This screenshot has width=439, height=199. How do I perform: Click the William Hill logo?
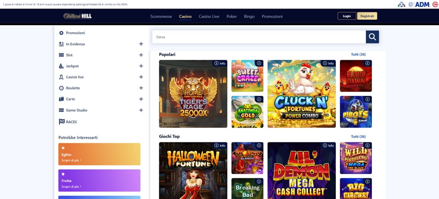77,16
